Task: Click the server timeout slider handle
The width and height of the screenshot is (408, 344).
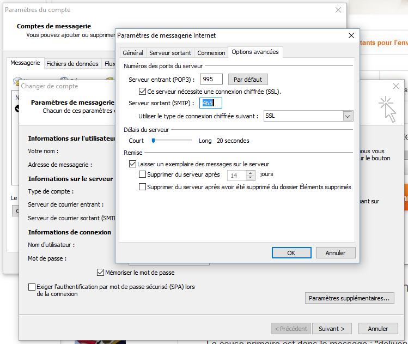Action: [153, 141]
